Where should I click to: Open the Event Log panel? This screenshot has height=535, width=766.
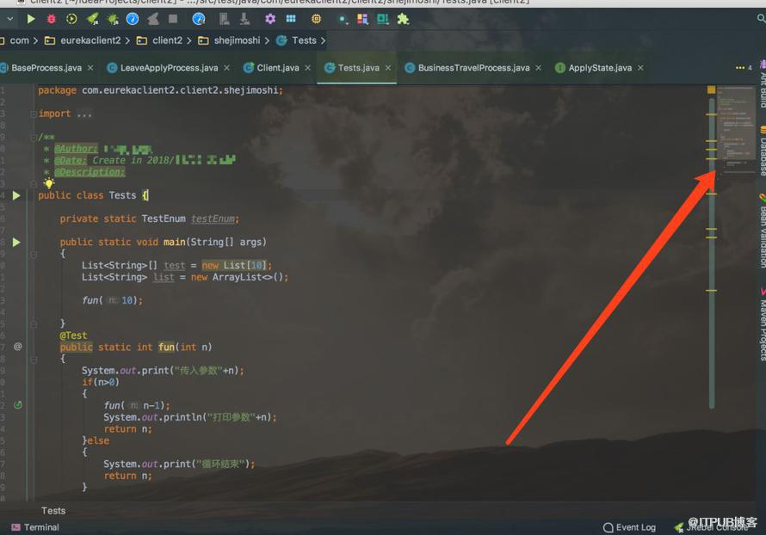click(629, 527)
